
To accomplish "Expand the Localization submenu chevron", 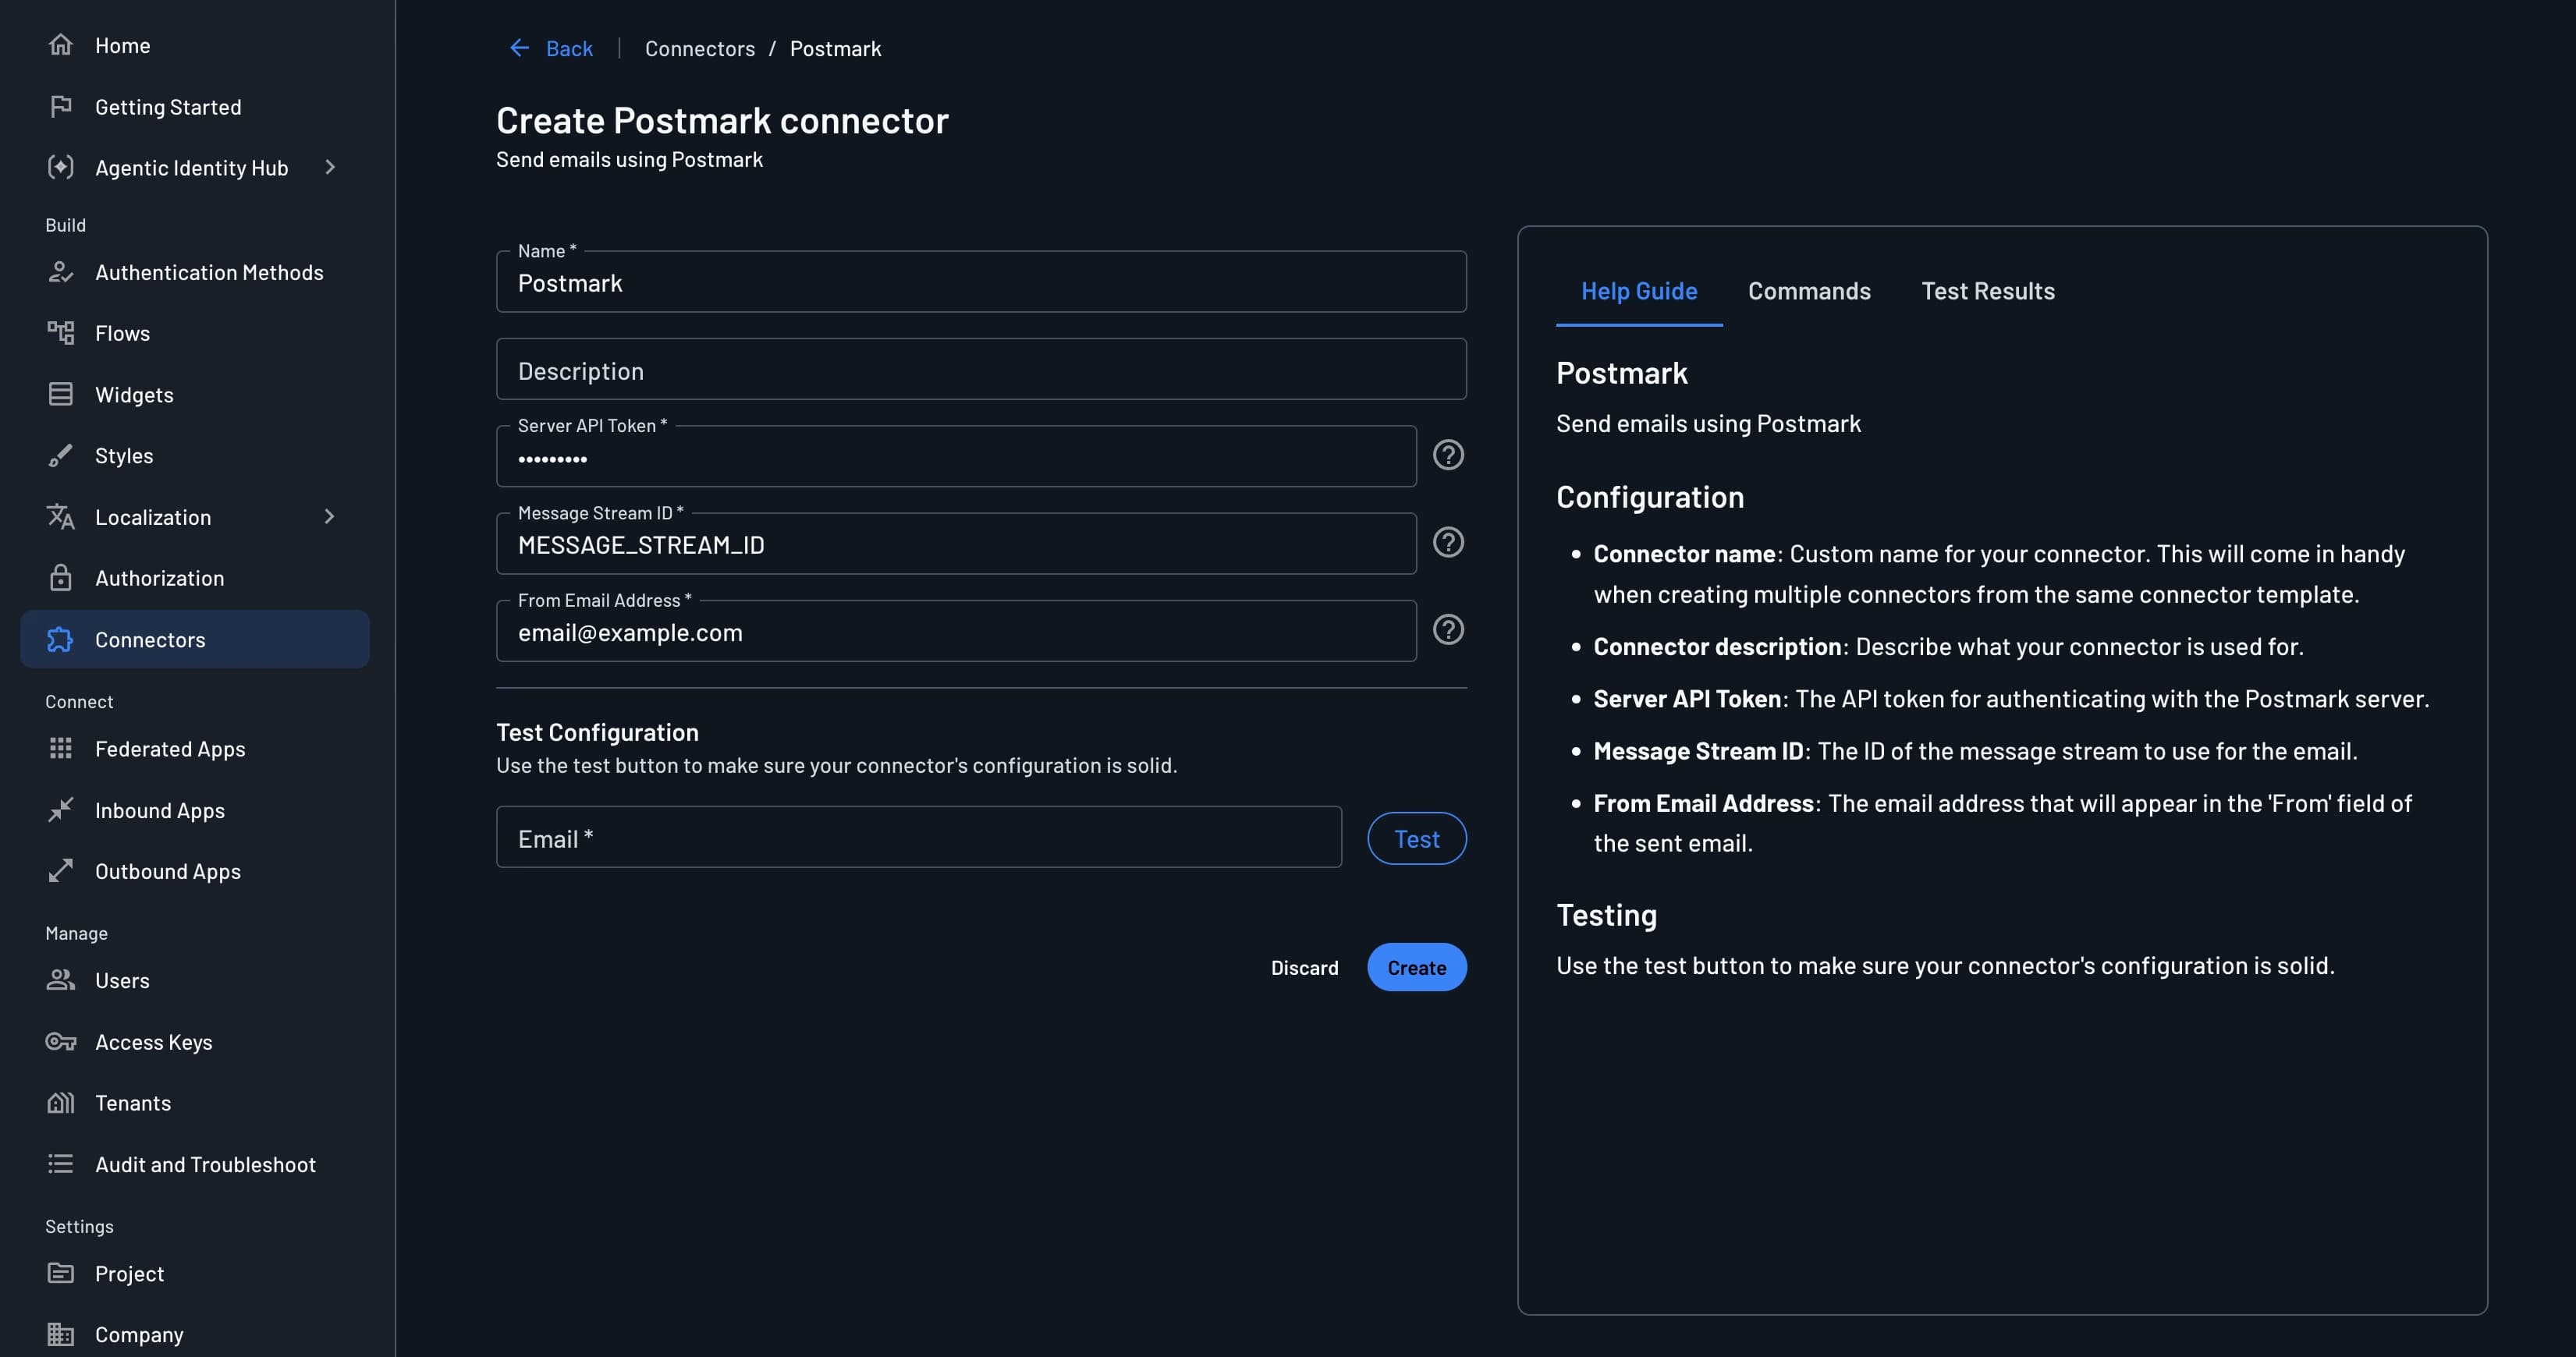I will click(x=330, y=517).
